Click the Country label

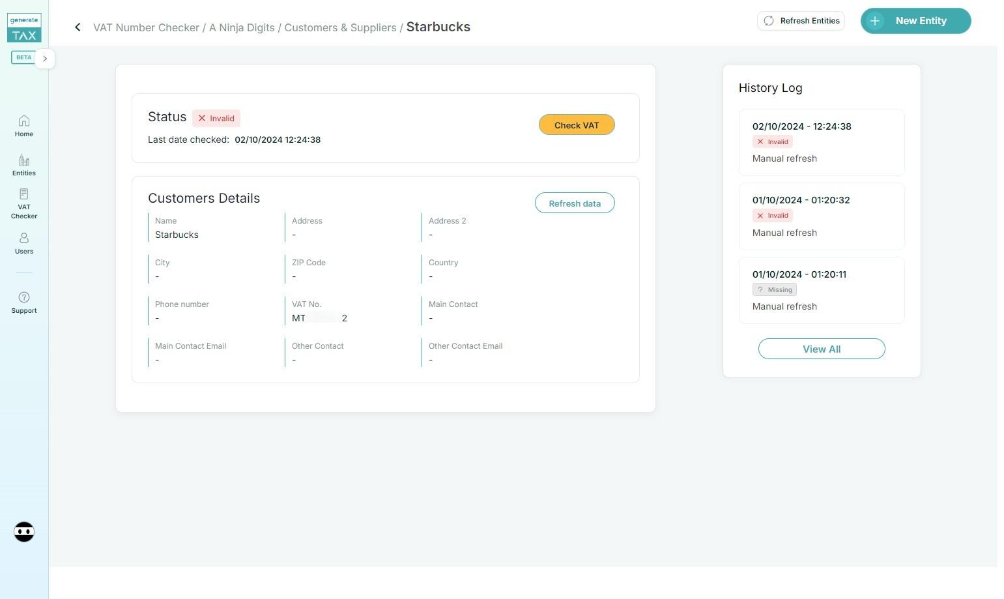pos(443,263)
